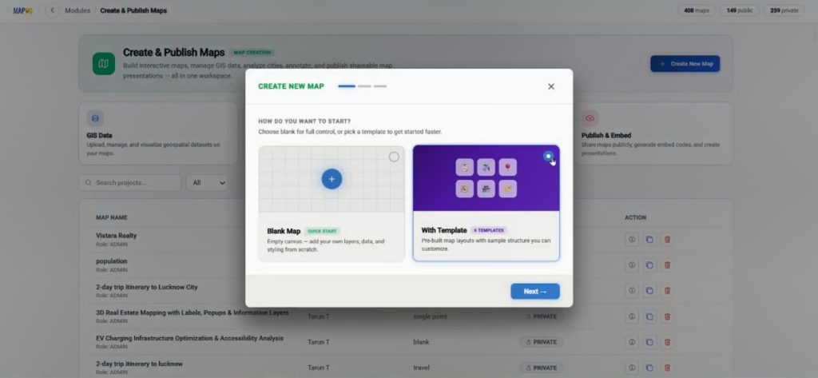The image size is (818, 378).
Task: Open the Modules breadcrumb link
Action: pyautogui.click(x=77, y=10)
